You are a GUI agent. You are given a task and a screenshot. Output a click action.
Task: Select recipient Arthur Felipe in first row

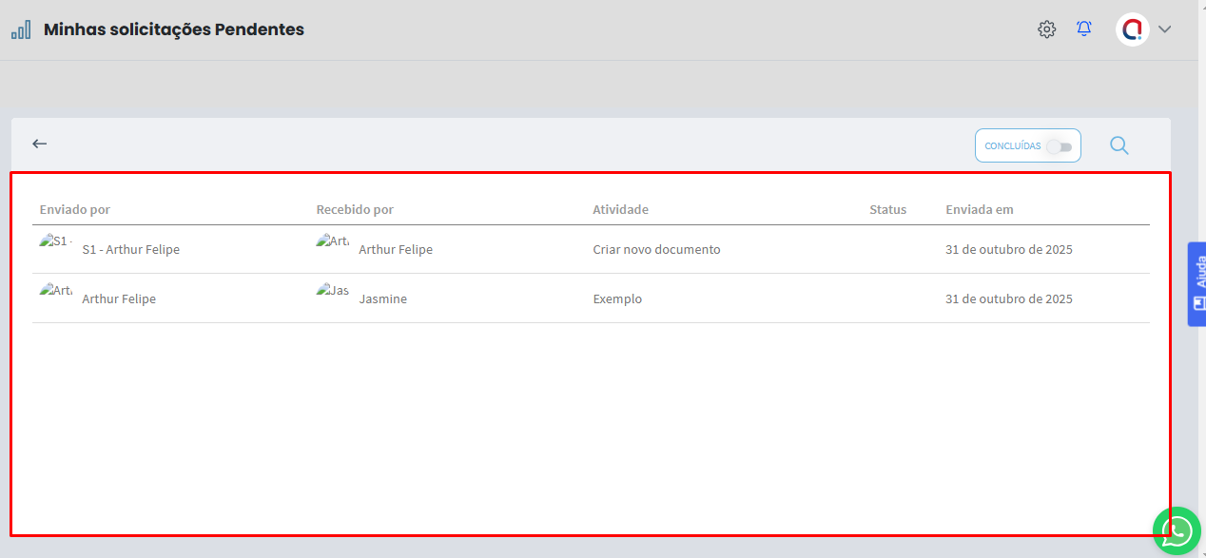[x=395, y=250]
